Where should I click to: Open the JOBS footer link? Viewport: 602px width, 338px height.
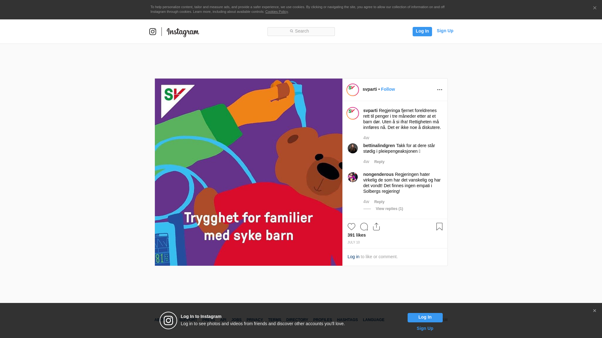pos(236,320)
